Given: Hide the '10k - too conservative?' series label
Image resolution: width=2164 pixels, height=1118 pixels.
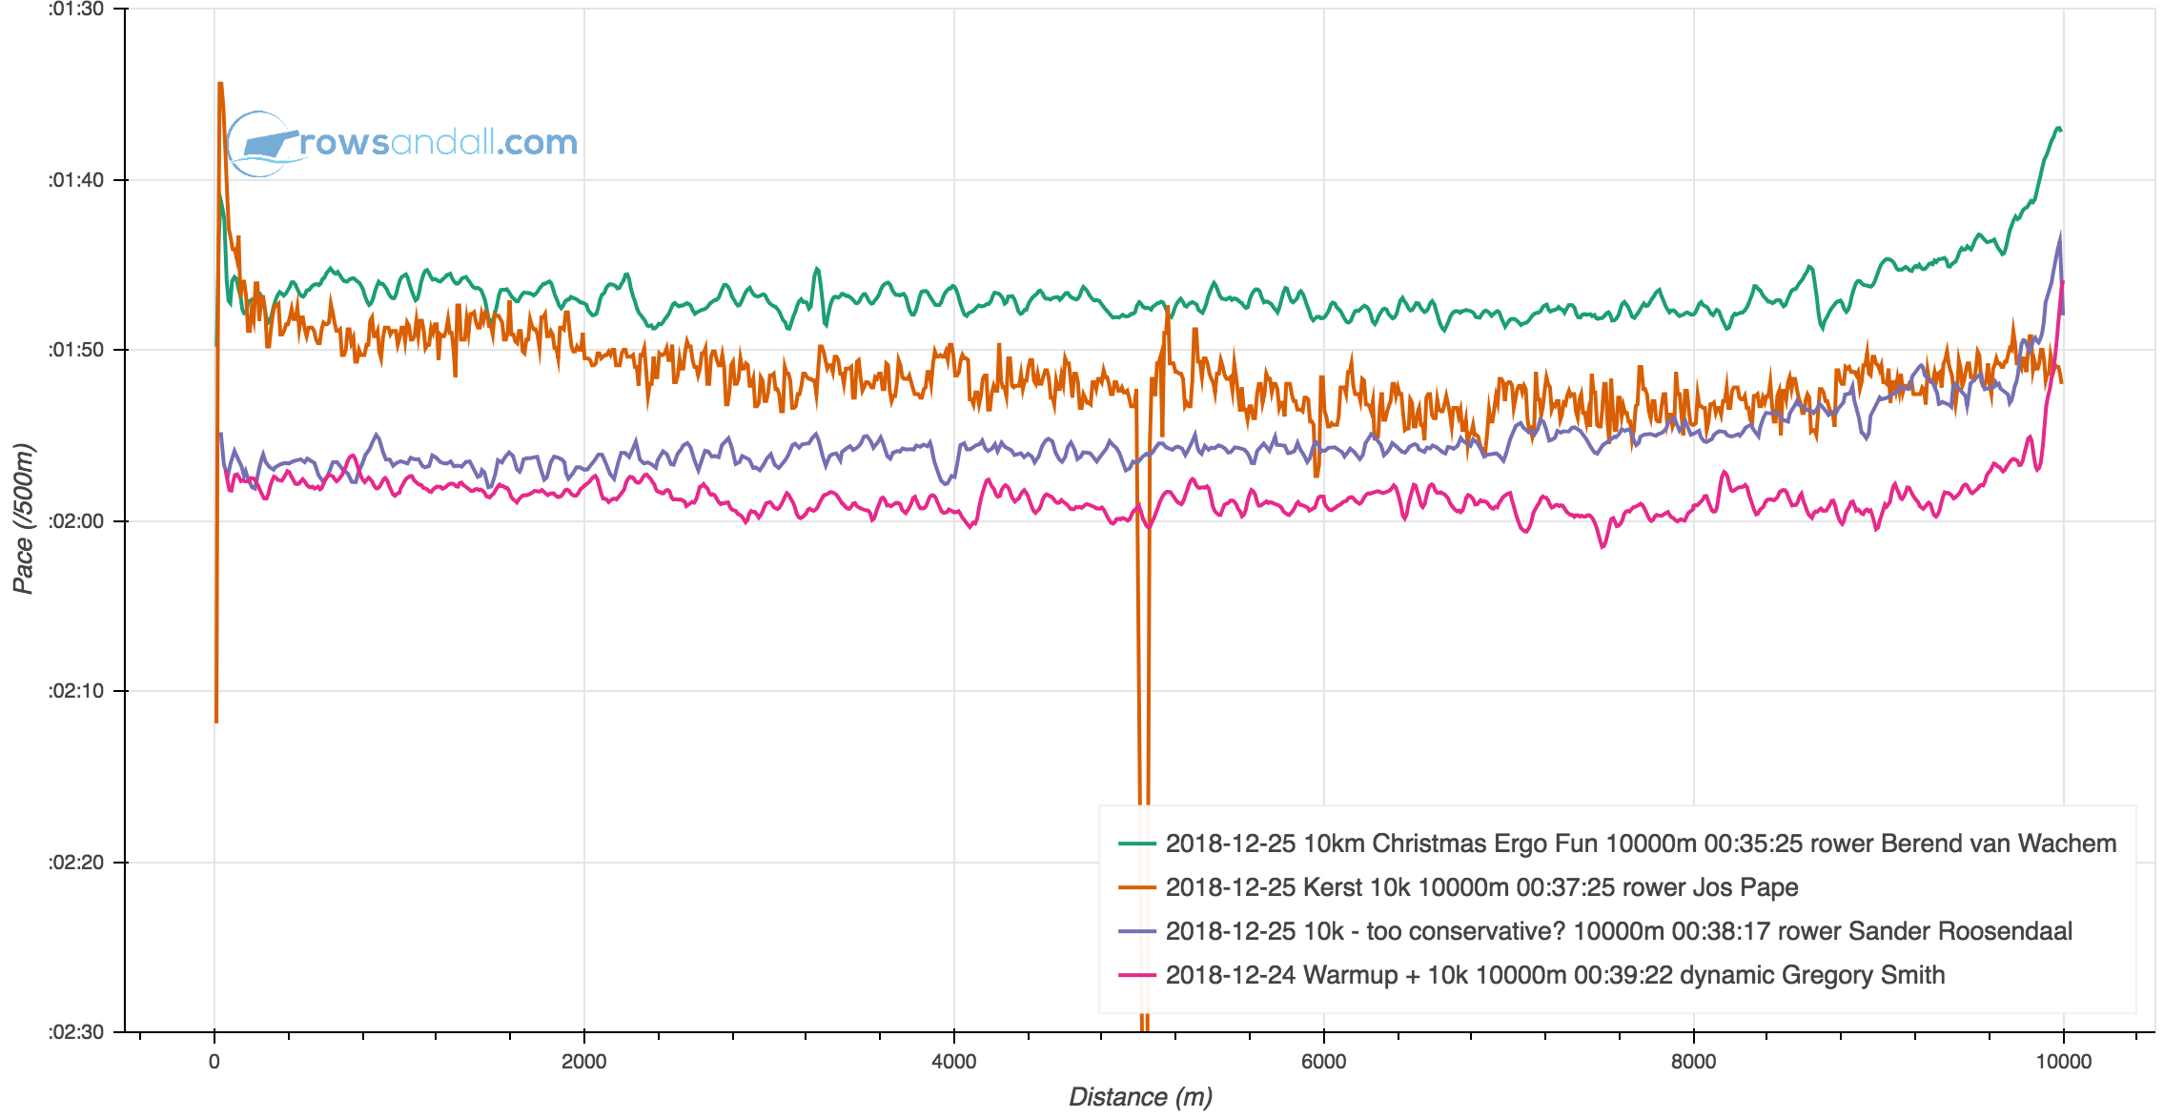Looking at the screenshot, I should (1619, 931).
